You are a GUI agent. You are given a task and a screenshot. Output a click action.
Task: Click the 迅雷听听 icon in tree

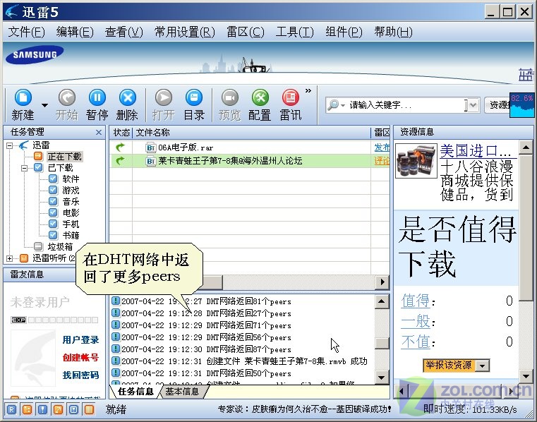[23, 258]
